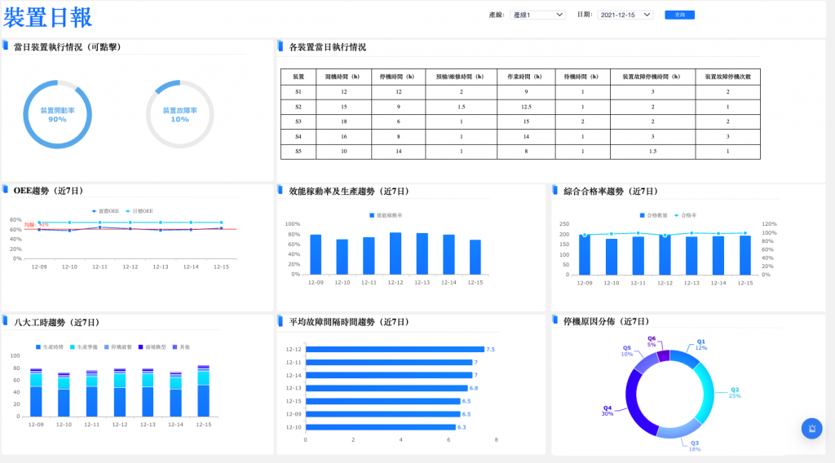Click the 查詢 button
This screenshot has height=463, width=835.
click(x=679, y=15)
